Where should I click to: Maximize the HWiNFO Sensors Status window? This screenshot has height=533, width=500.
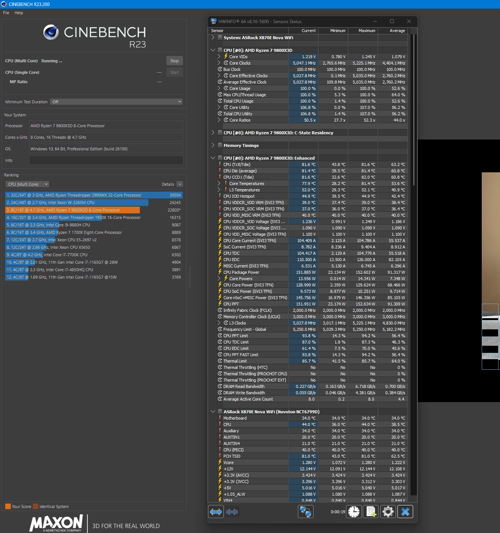392,21
